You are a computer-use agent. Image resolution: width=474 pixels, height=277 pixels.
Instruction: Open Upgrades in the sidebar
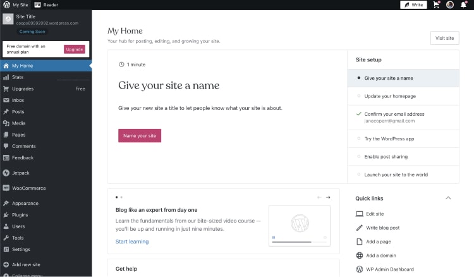(46, 89)
